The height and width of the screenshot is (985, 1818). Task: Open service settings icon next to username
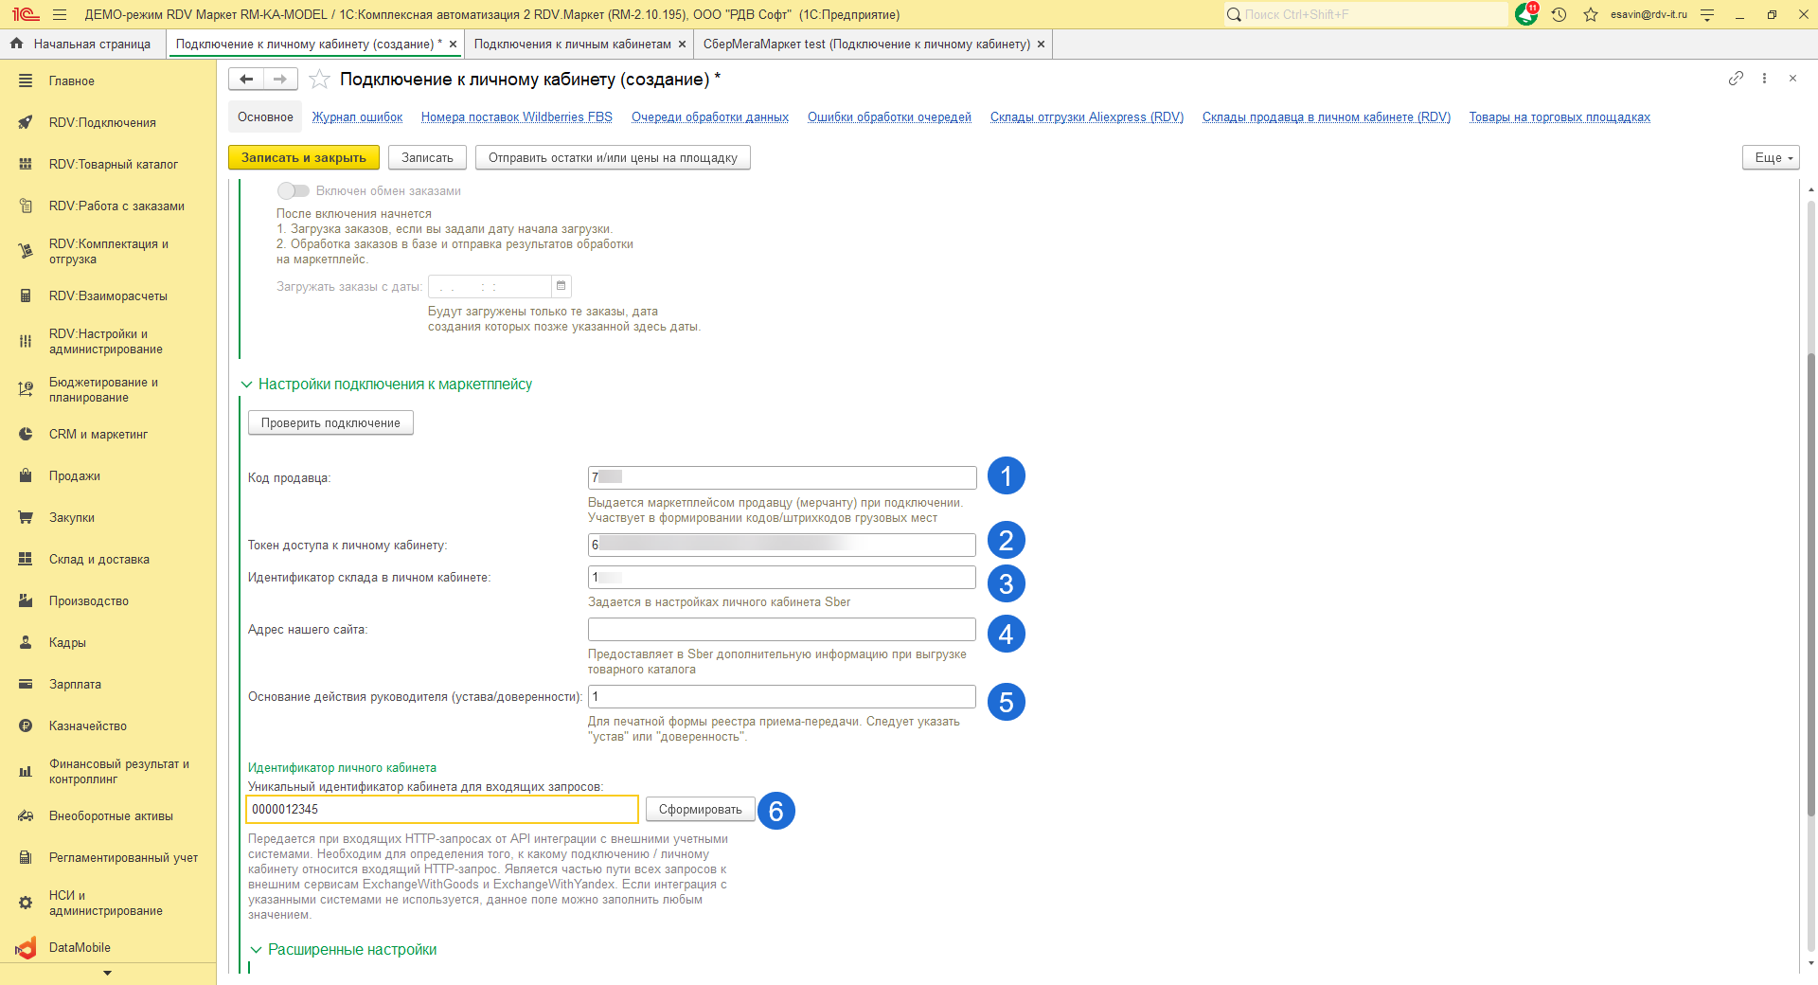coord(1707,14)
